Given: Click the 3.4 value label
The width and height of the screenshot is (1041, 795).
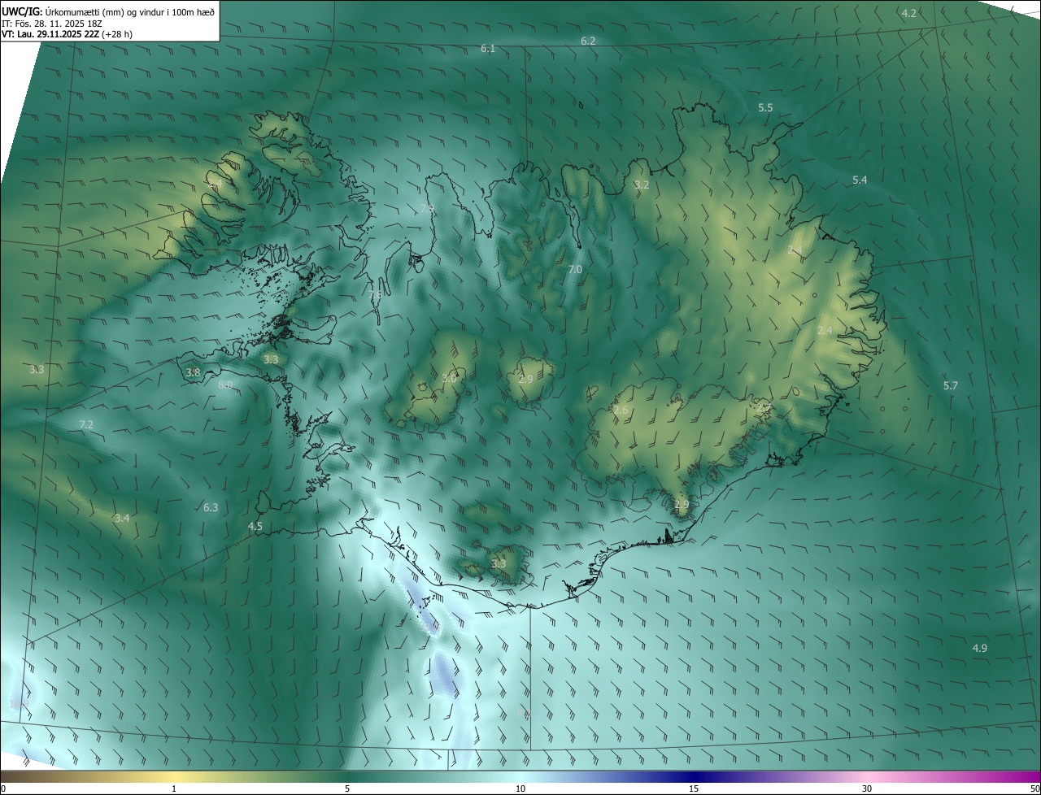Looking at the screenshot, I should point(122,518).
